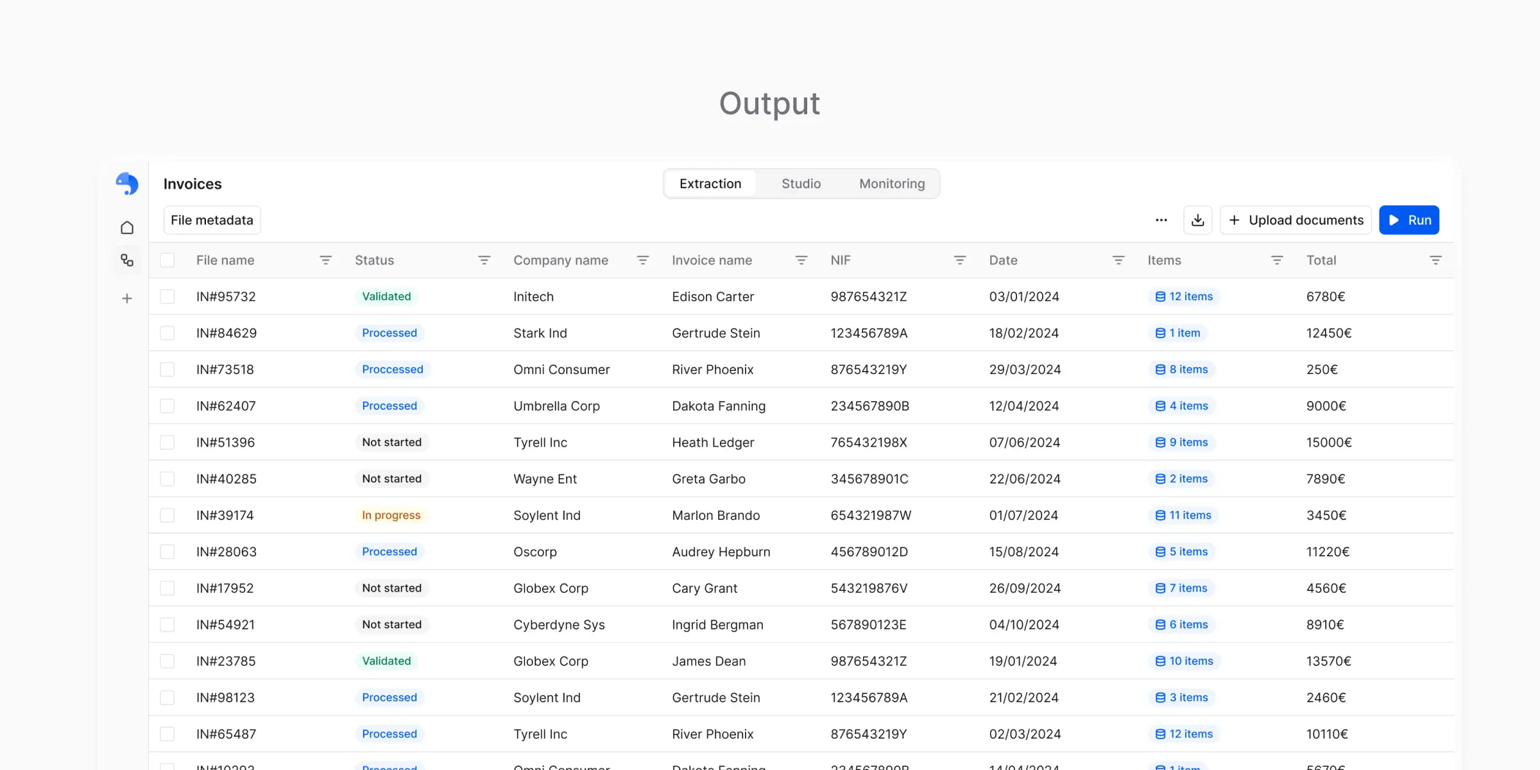Screen dimensions: 1540x770
Task: Open the filter icon on Status column
Action: (484, 260)
